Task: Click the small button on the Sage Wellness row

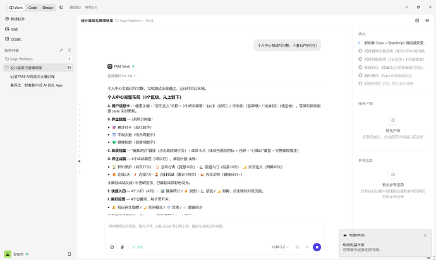Action: 70,59
